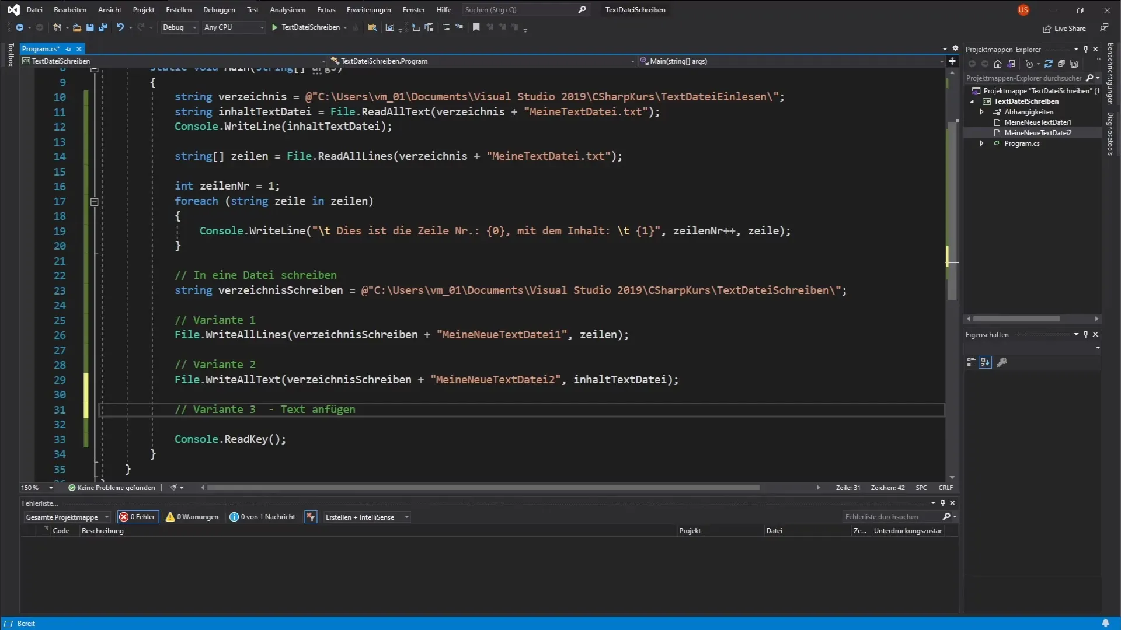1121x630 pixels.
Task: Sort properties alphabetically in Eigenschaften panel
Action: [x=986, y=362]
